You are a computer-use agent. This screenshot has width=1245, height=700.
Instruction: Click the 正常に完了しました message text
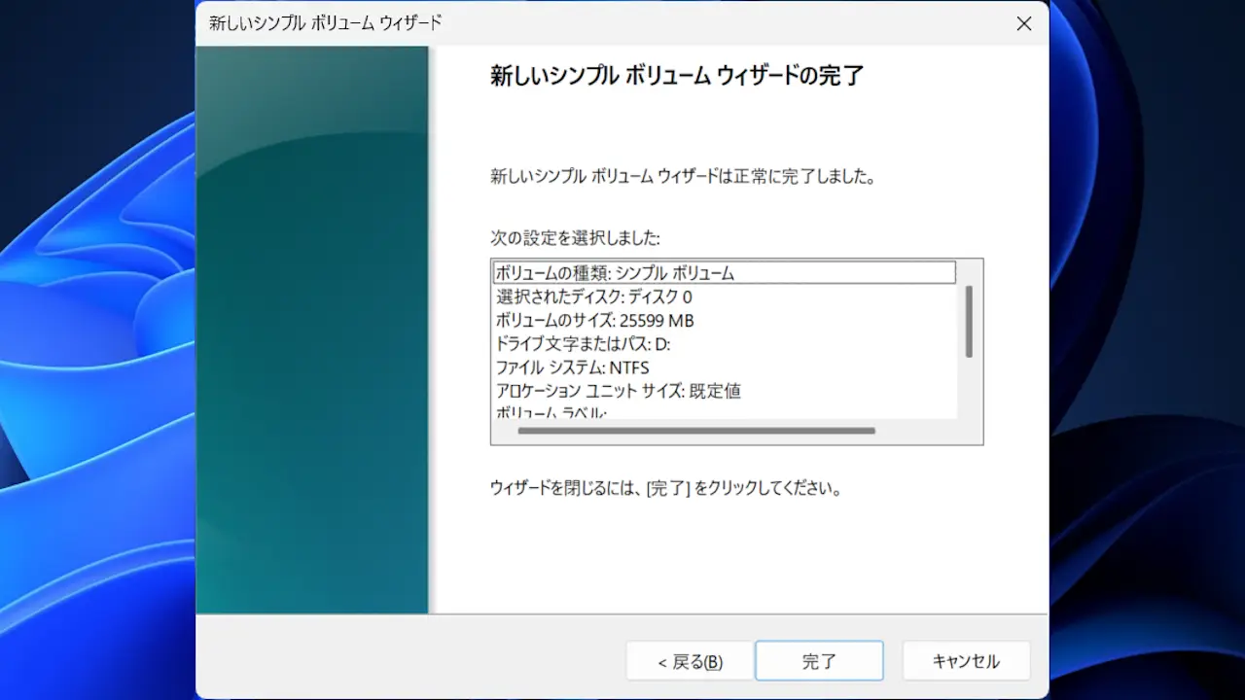click(797, 178)
